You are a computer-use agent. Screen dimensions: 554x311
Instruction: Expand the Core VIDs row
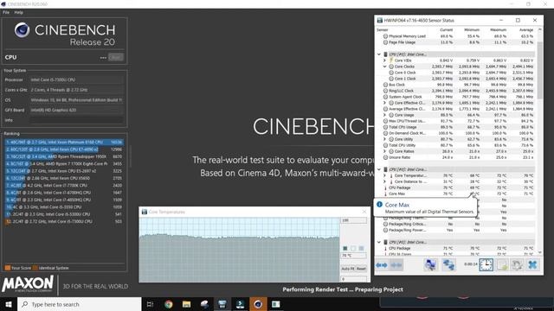click(x=384, y=60)
